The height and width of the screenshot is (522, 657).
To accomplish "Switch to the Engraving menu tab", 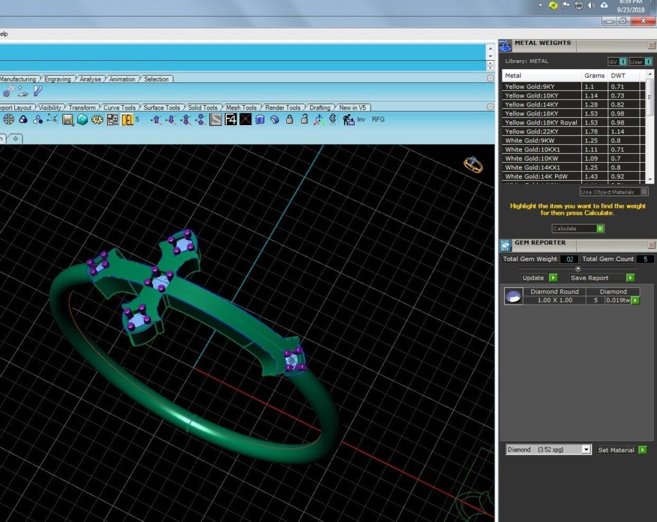I will [x=57, y=79].
